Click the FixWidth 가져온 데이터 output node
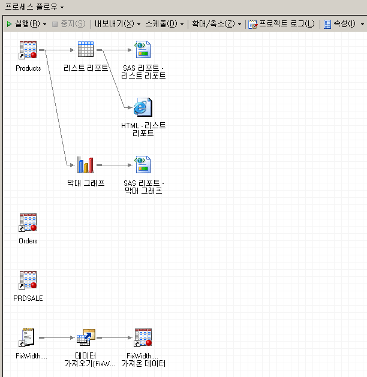 point(143,337)
